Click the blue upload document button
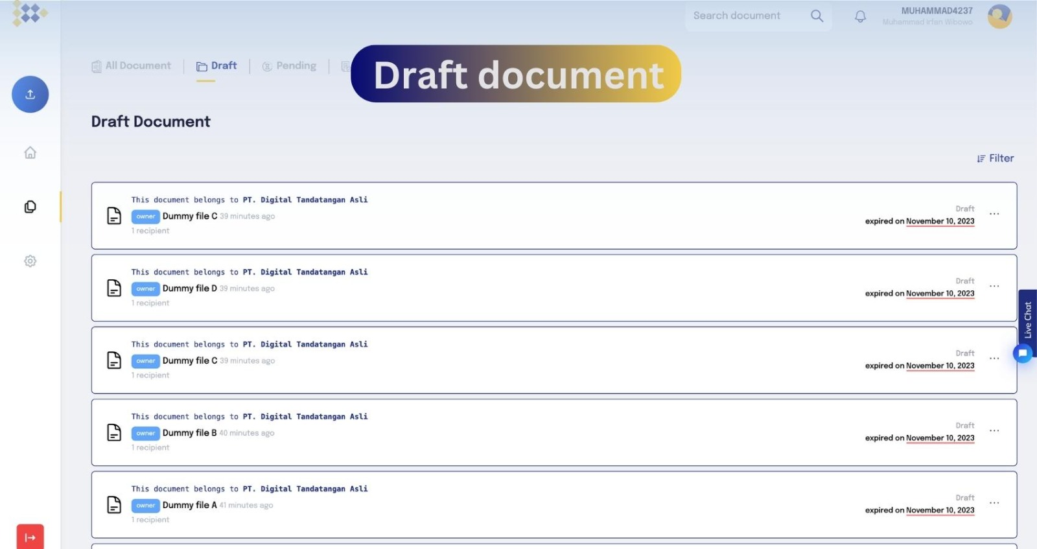Image resolution: width=1037 pixels, height=549 pixels. pos(30,95)
